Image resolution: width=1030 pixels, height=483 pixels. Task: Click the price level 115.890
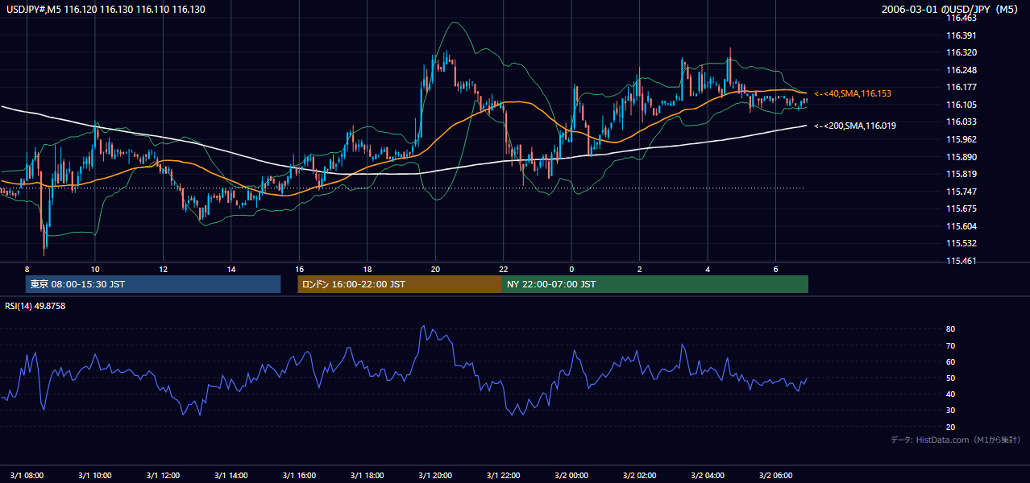(x=961, y=157)
